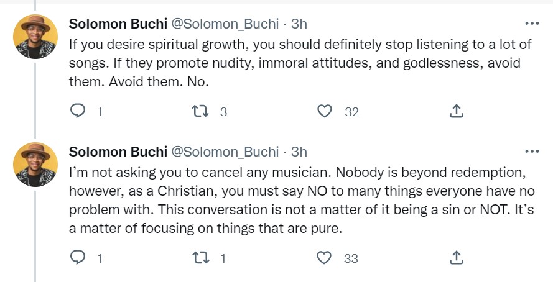Open more options on second tweet
This screenshot has height=282, width=553.
pos(532,152)
